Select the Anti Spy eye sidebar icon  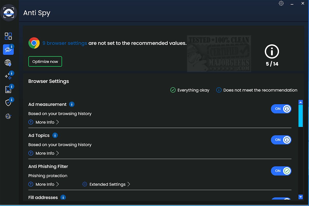coord(8,49)
